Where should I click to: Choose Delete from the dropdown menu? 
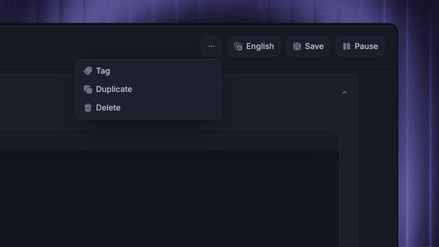(148, 107)
